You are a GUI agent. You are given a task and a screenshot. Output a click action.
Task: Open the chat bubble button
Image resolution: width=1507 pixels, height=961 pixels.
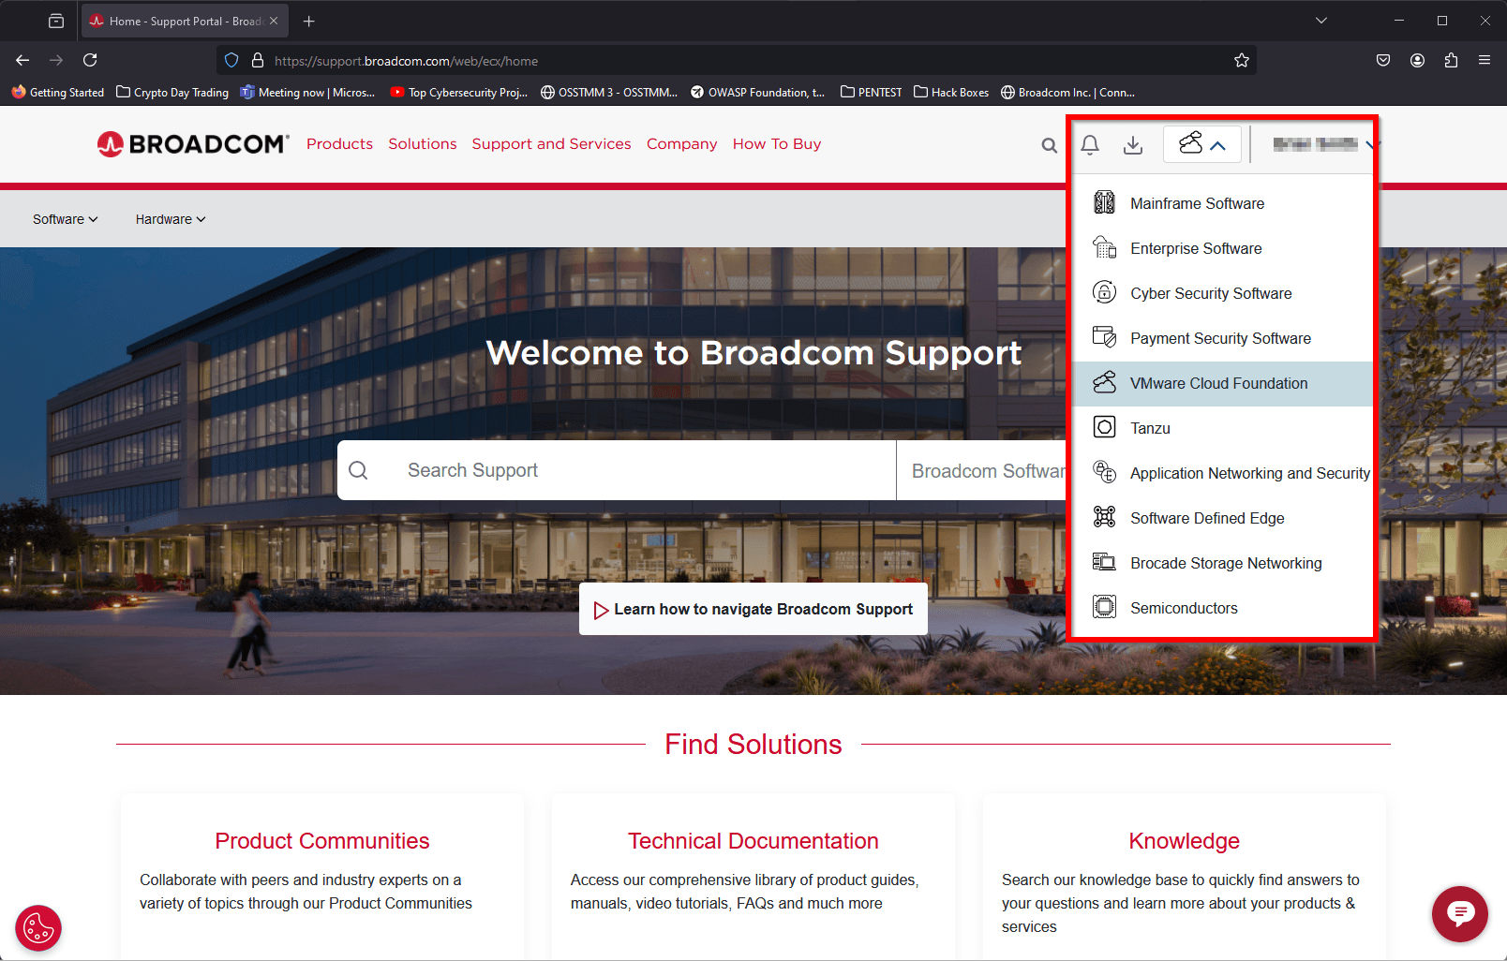coord(1460,914)
